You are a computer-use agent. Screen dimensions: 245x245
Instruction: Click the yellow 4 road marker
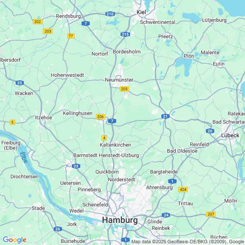[x=104, y=138]
